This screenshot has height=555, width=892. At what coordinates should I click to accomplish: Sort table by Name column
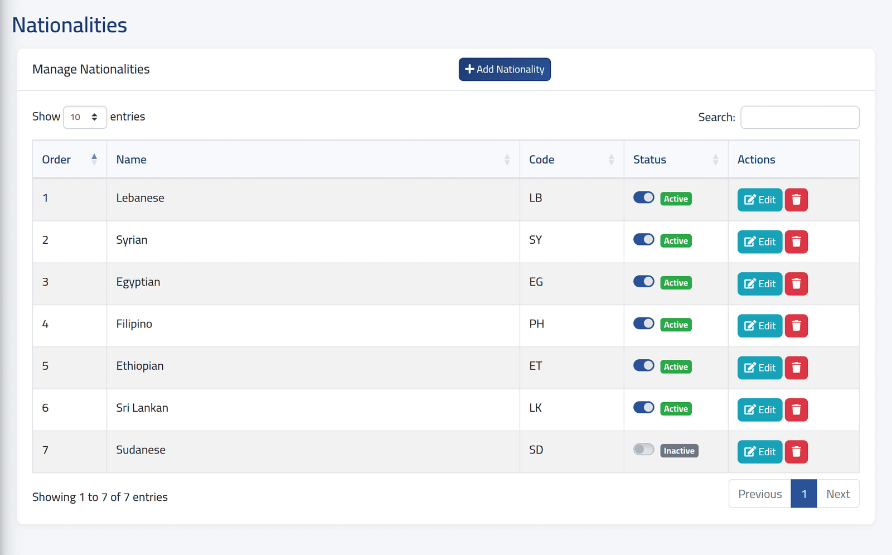(313, 160)
